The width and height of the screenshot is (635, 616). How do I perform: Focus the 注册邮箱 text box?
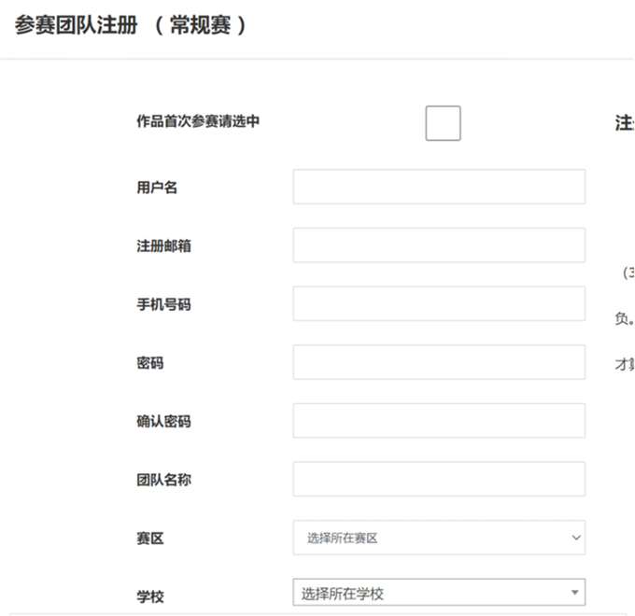pos(439,245)
